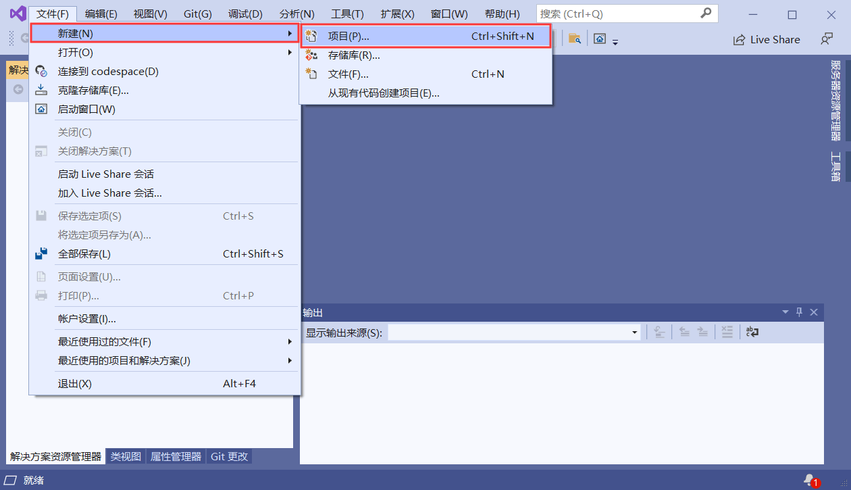This screenshot has width=851, height=490.
Task: Pin the Output window
Action: pos(799,312)
